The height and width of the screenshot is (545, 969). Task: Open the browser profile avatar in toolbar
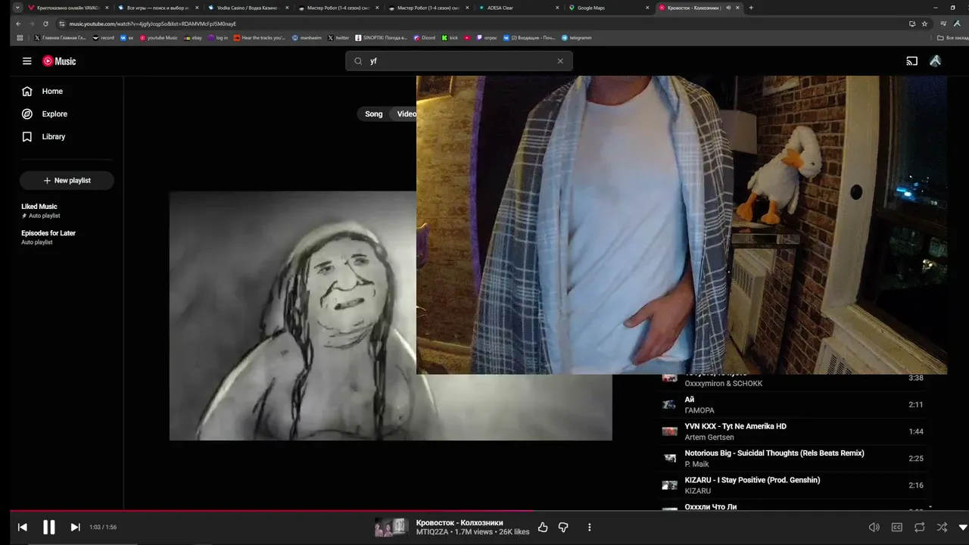(957, 23)
